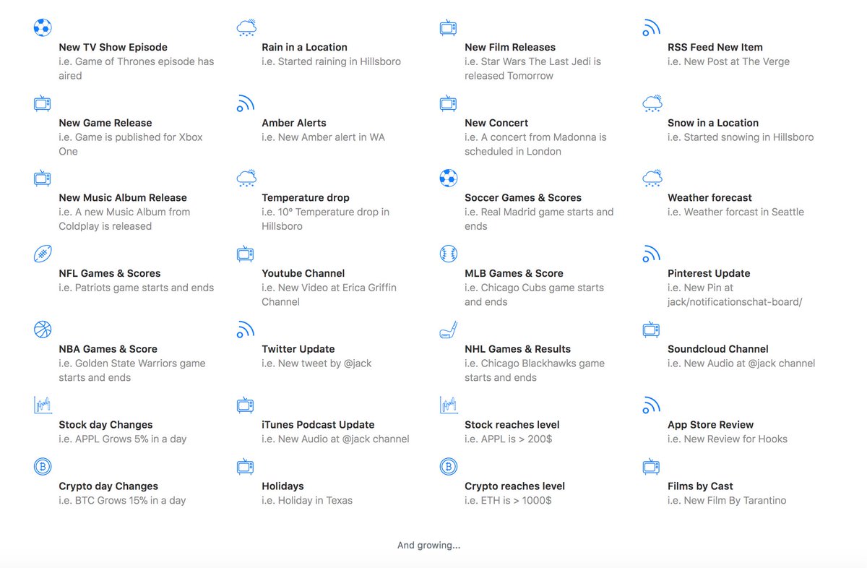The image size is (867, 568).
Task: Click the RSS icon above RSS Feed New Item
Action: (651, 27)
